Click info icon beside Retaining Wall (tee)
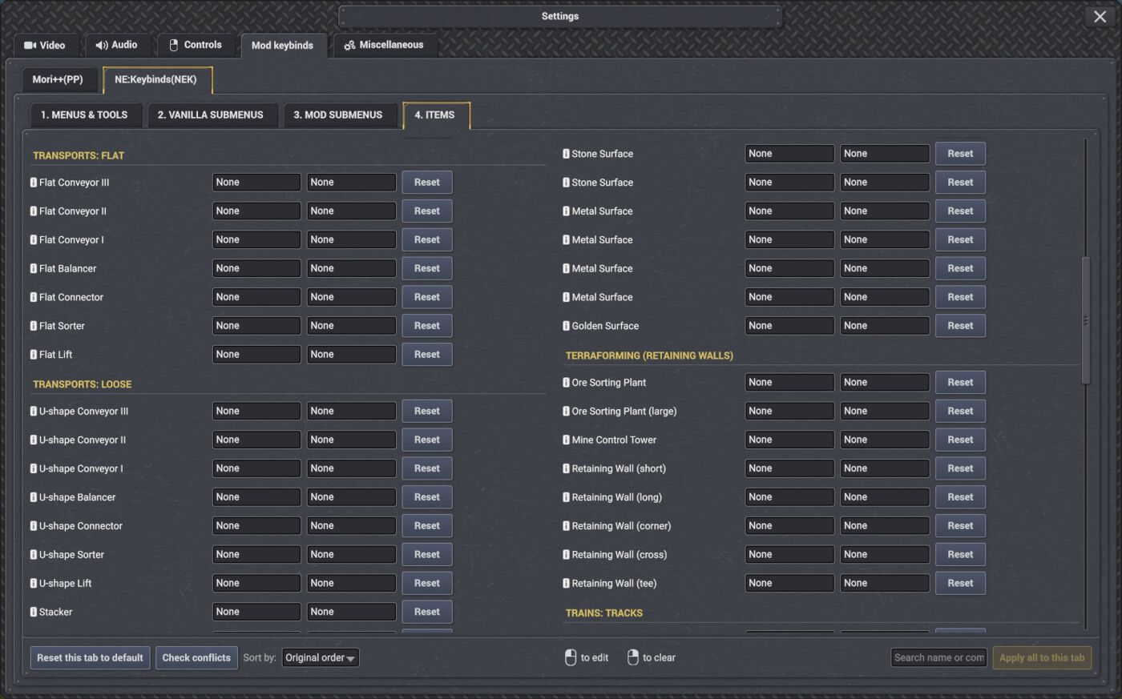Screen dimensions: 1122x699 point(567,584)
